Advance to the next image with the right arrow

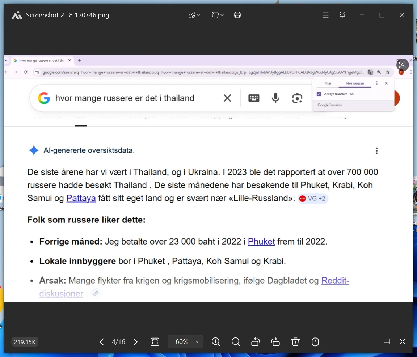point(135,341)
